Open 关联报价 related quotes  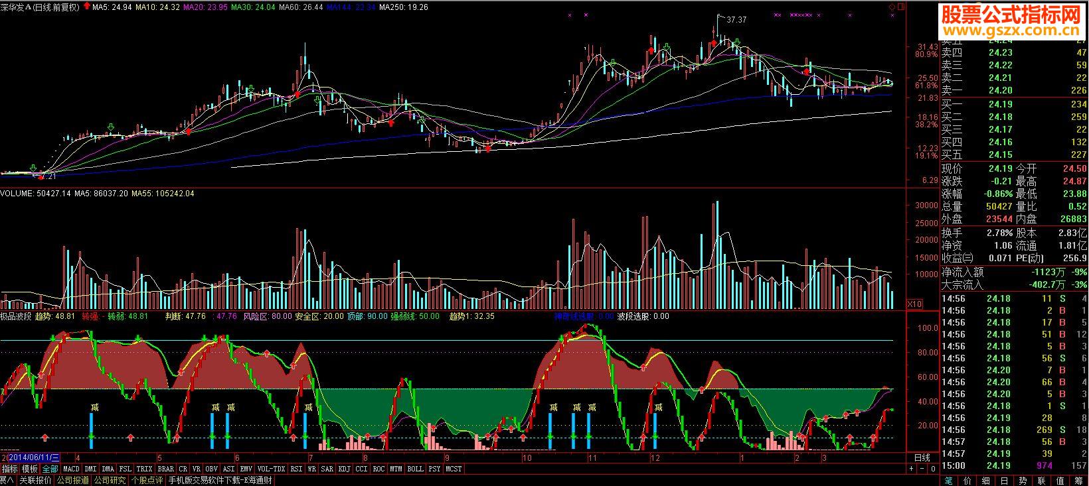[35, 481]
